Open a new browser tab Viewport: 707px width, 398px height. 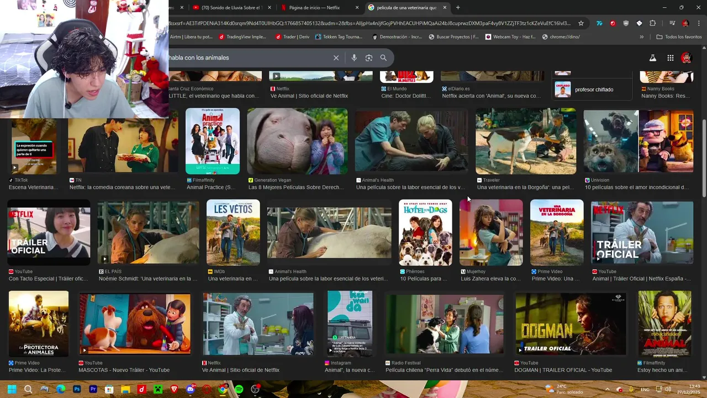(457, 7)
